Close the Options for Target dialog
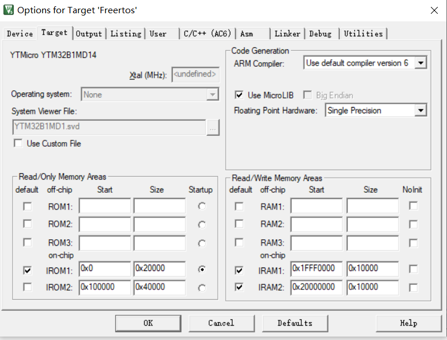 [434, 10]
